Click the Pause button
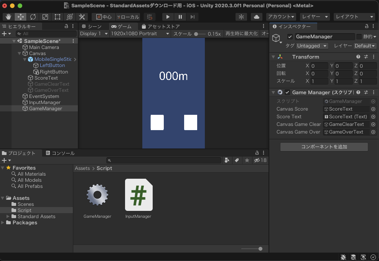Screen dimensions: 379x261 [x=180, y=17]
